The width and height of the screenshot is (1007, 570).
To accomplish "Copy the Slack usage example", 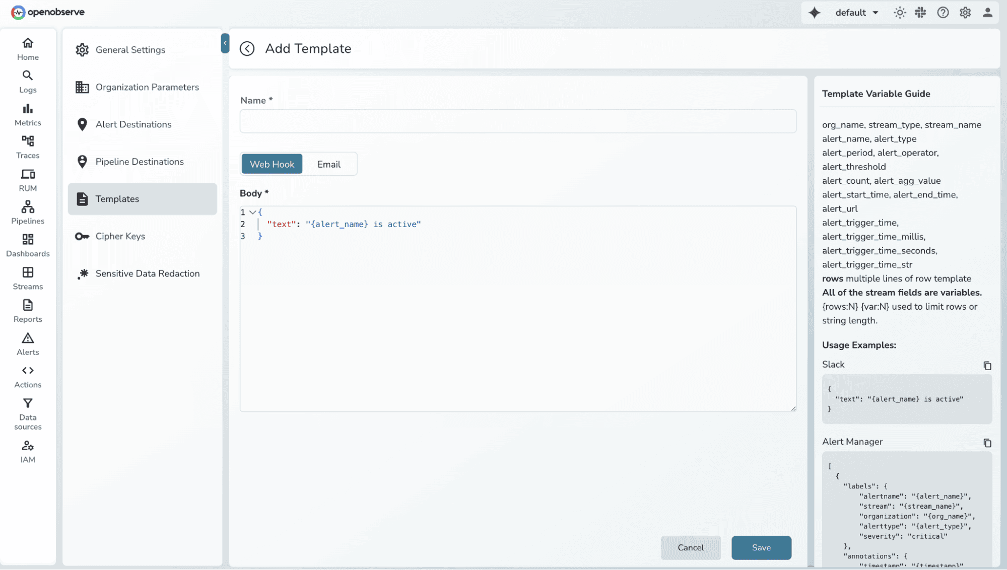I will coord(988,366).
